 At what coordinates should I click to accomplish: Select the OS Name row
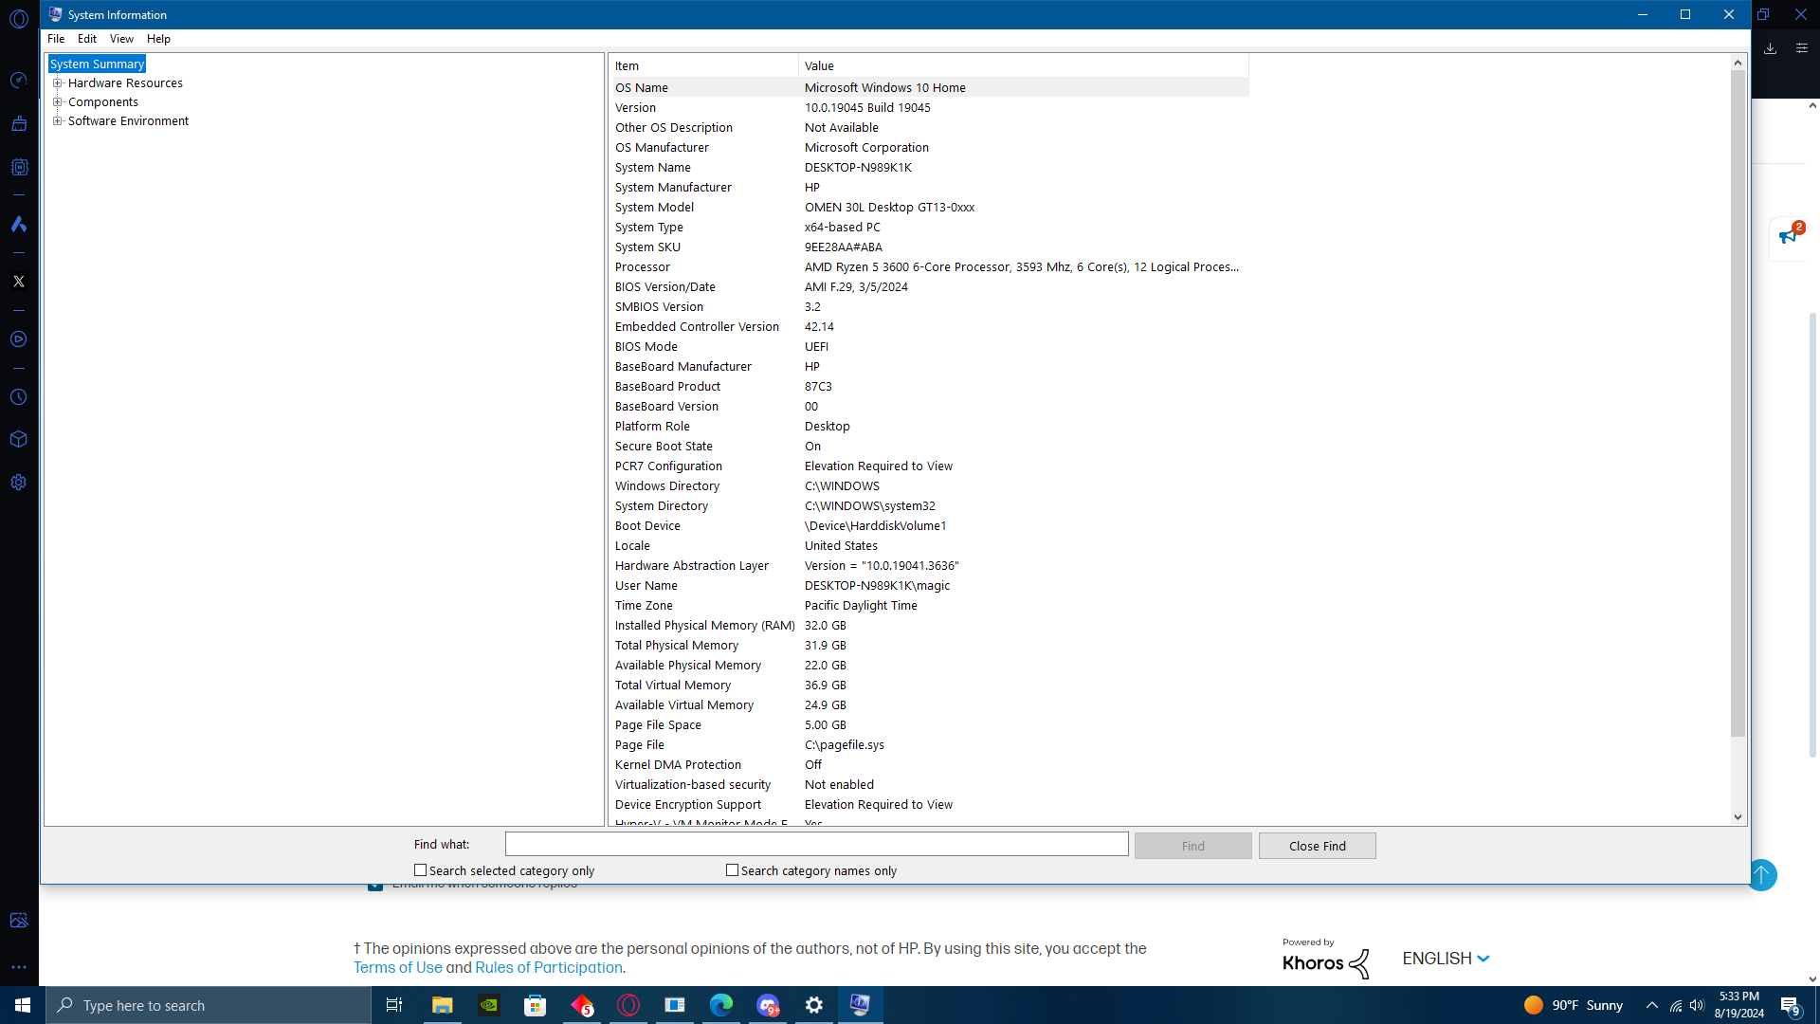929,87
